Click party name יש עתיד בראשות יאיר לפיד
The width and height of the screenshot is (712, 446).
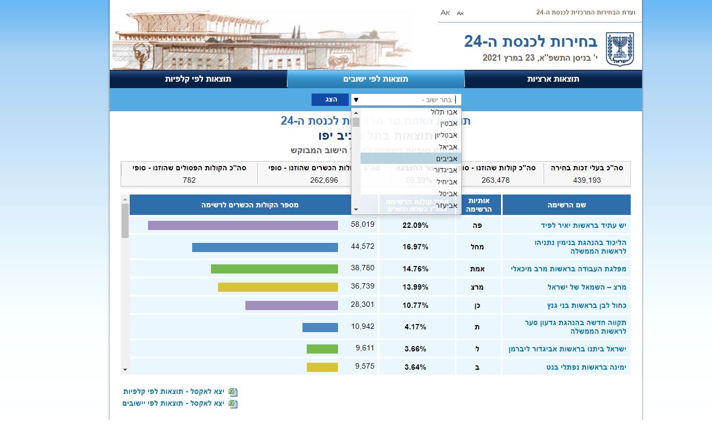584,225
